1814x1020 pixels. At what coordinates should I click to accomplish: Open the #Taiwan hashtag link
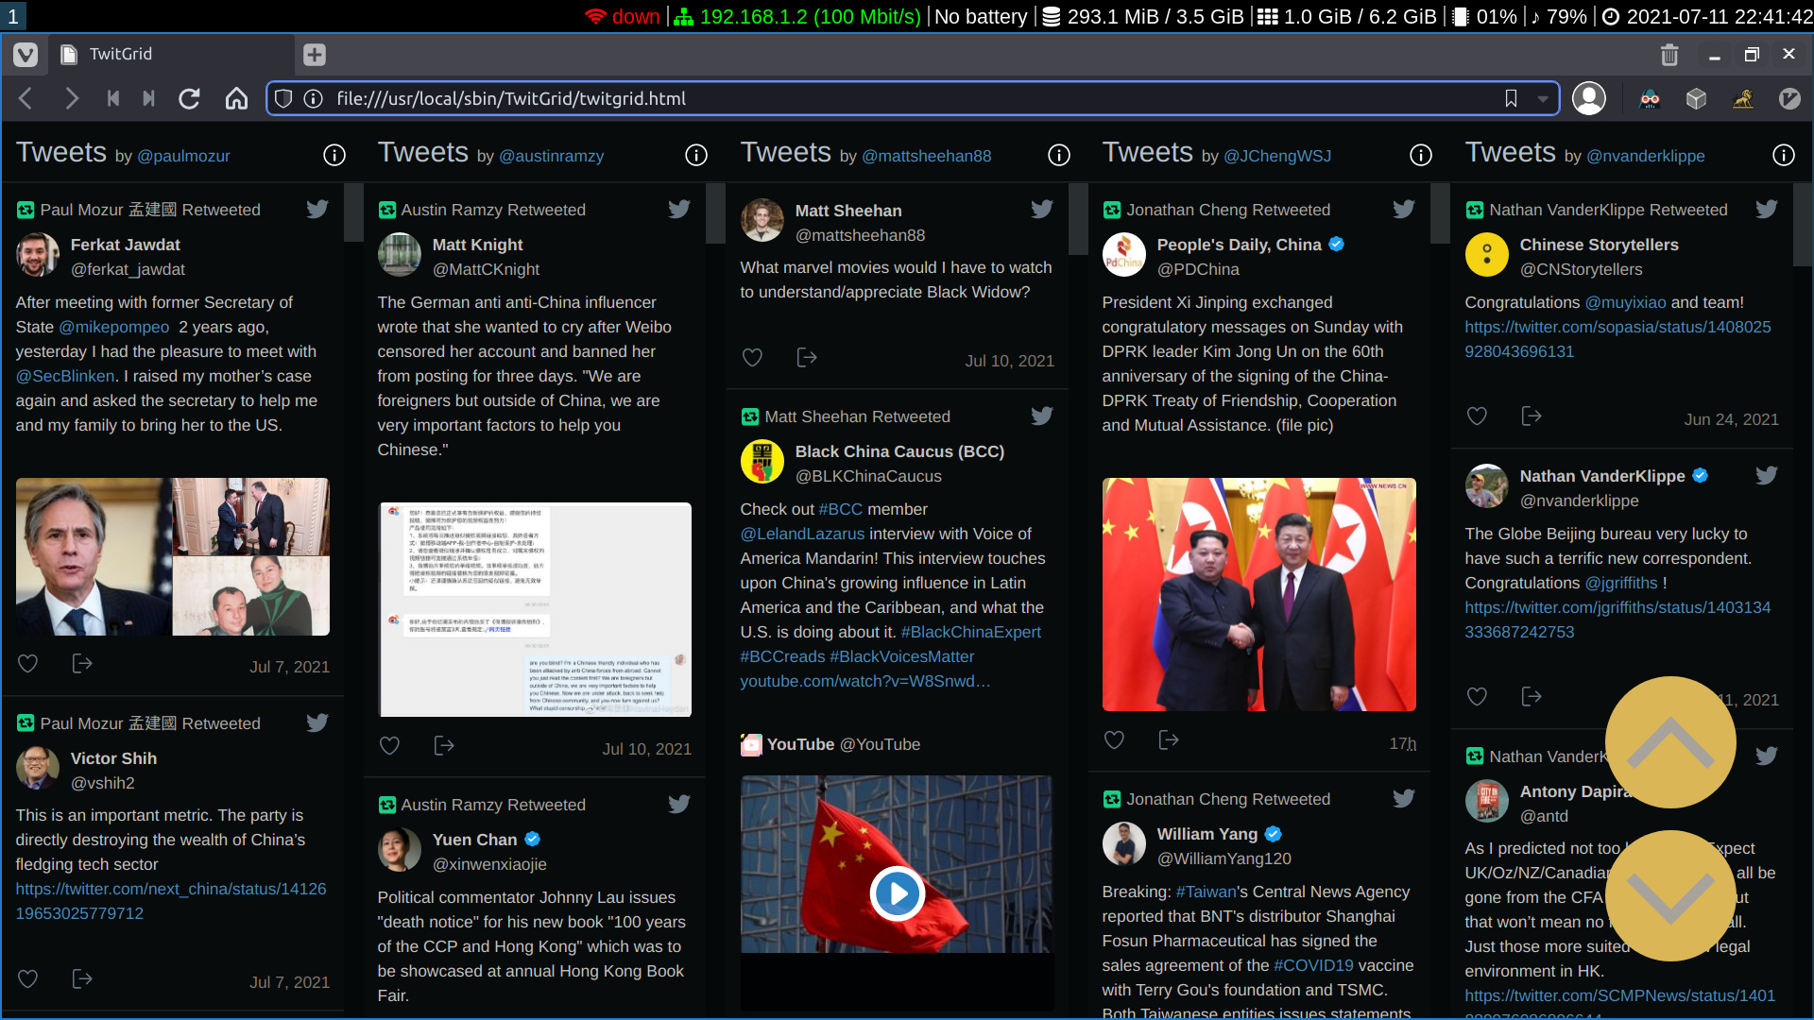point(1206,892)
